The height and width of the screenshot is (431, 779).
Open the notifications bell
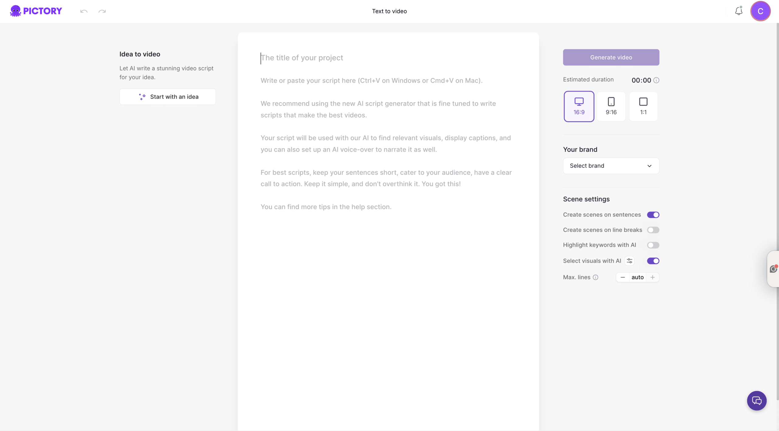739,11
